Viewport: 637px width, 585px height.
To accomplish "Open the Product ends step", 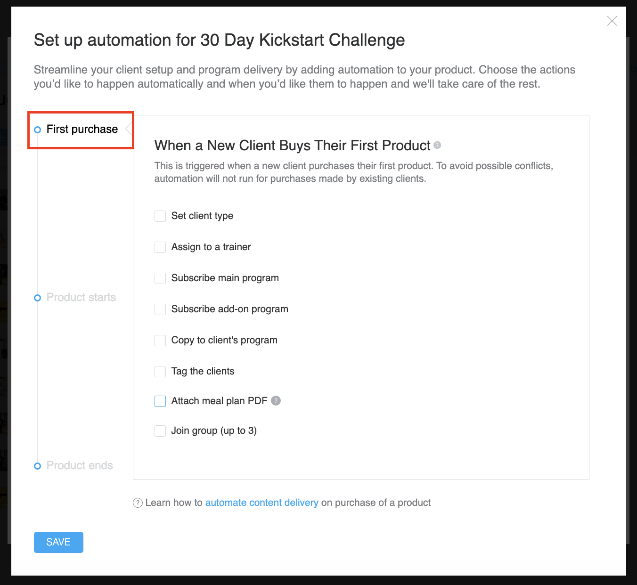I will (x=80, y=466).
